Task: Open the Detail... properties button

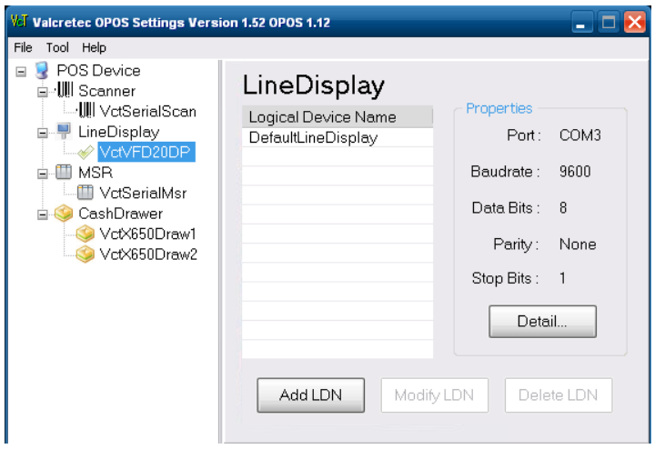Action: [542, 321]
